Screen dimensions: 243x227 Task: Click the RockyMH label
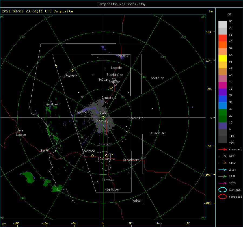pos(71,76)
